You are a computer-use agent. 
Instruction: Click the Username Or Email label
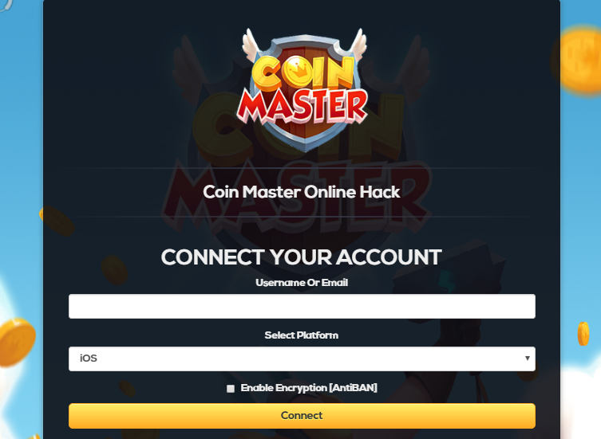(x=302, y=283)
